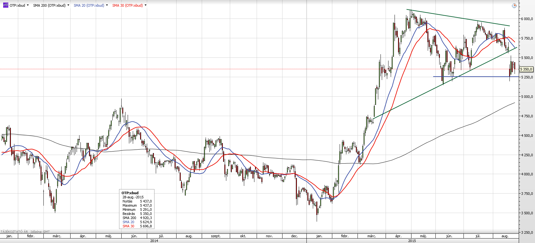Click the 5 750,0 price axis label
This screenshot has height=243, width=535.
[x=527, y=38]
